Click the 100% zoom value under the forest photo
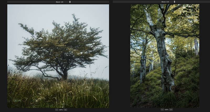 click(x=166, y=110)
